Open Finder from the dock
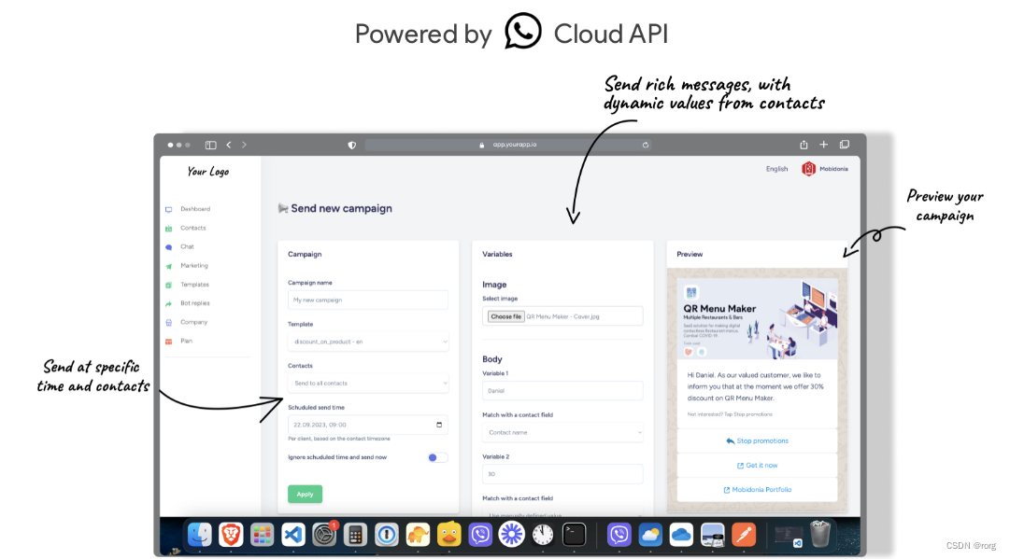 pos(200,534)
